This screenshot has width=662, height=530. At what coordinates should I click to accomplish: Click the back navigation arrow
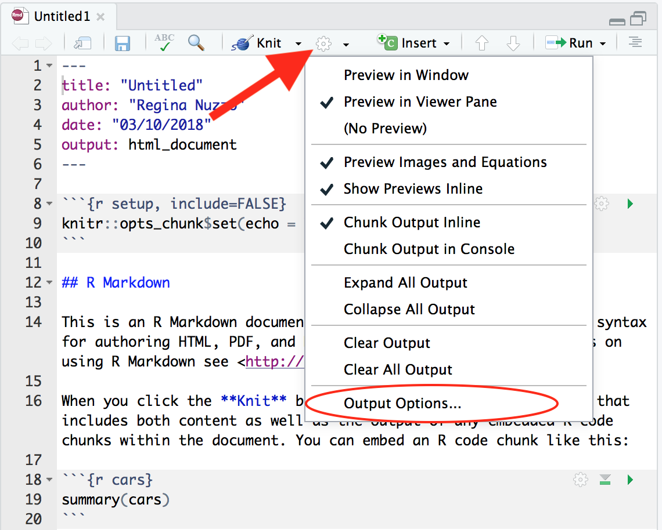20,43
